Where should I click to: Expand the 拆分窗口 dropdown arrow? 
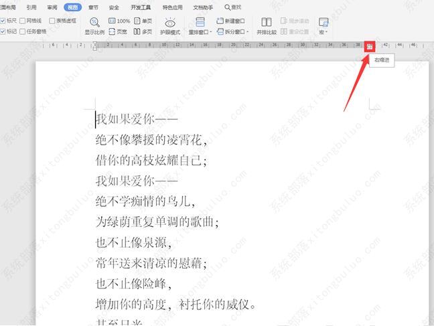coord(247,32)
